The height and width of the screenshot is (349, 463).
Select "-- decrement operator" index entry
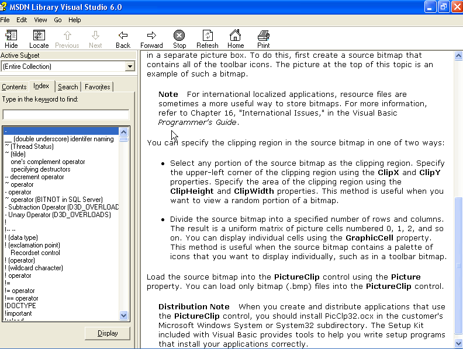34,177
